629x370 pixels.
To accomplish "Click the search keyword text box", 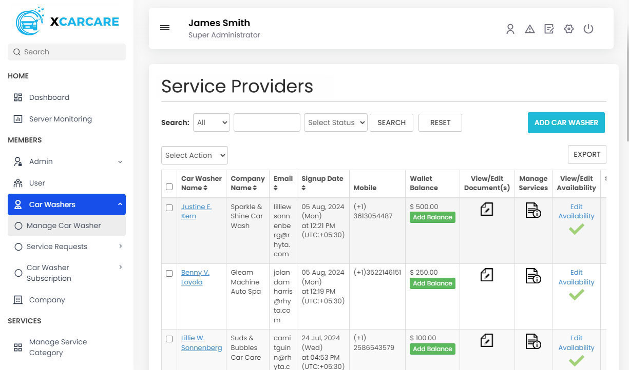I will tap(267, 122).
